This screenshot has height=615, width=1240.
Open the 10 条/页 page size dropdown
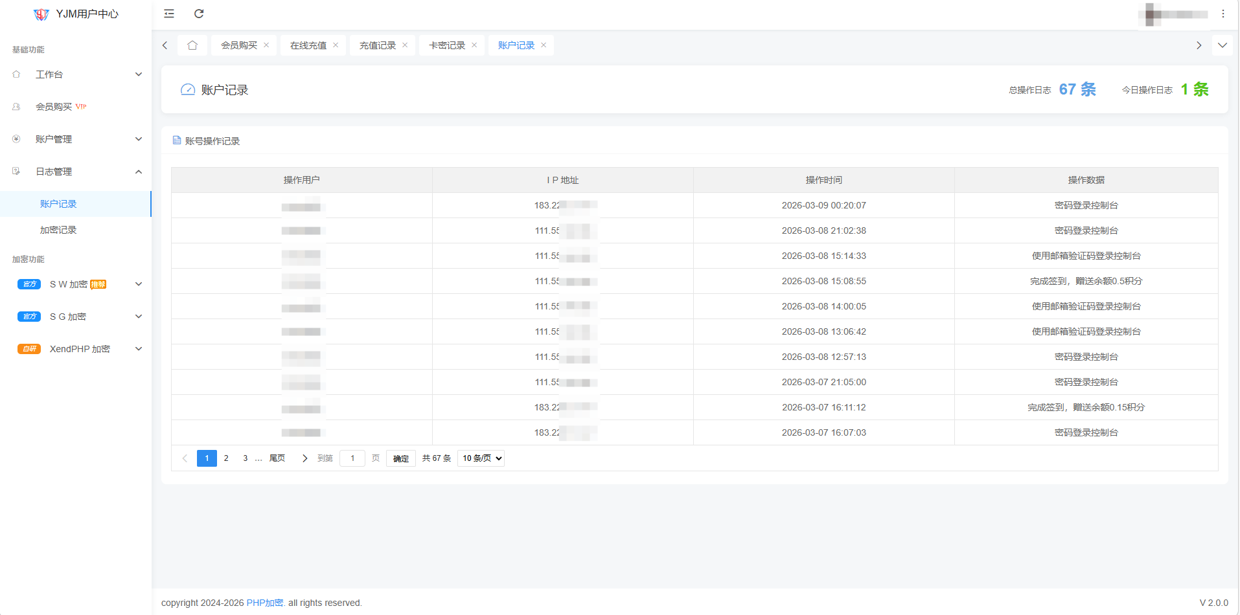pyautogui.click(x=481, y=458)
